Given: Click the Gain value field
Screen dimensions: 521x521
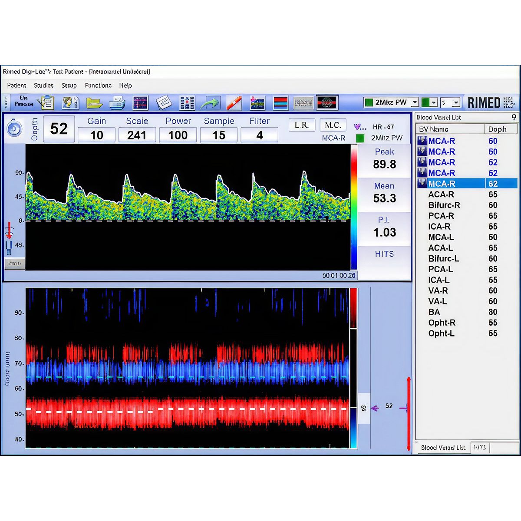Looking at the screenshot, I should coord(96,135).
